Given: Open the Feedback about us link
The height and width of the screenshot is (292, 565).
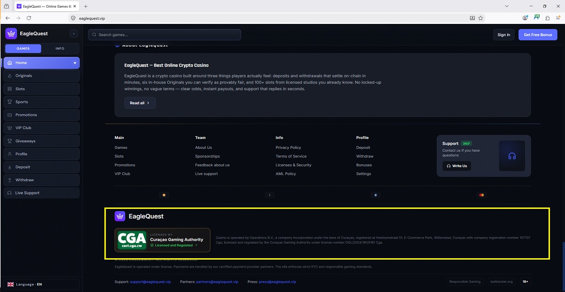Looking at the screenshot, I should (212, 165).
